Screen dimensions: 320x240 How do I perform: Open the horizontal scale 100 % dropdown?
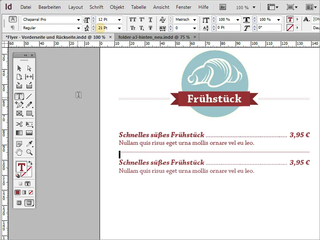(278, 20)
